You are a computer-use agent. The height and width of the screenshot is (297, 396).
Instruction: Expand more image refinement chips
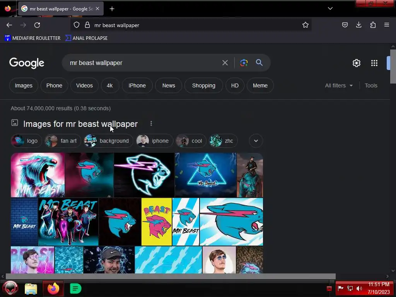(256, 141)
